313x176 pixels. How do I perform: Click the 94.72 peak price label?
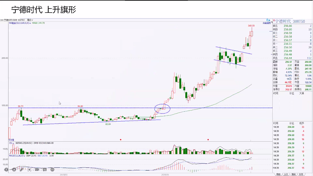(21, 106)
